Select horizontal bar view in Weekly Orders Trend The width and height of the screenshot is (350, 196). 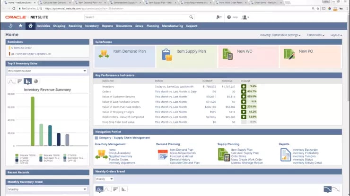pos(115,189)
